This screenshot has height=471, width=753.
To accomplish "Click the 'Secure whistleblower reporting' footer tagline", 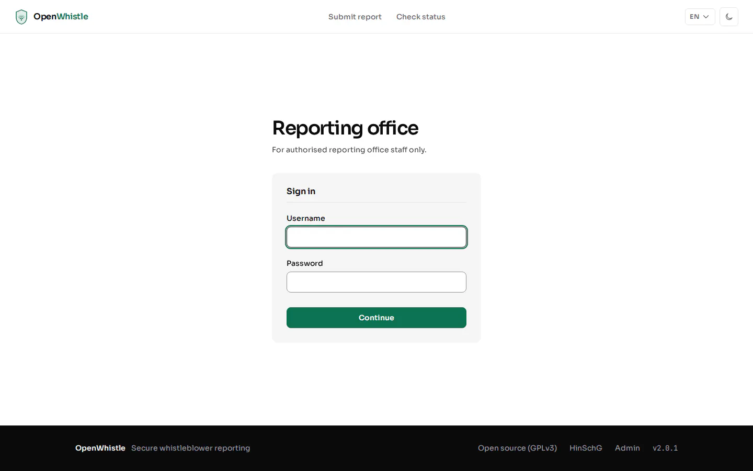I will coord(191,448).
